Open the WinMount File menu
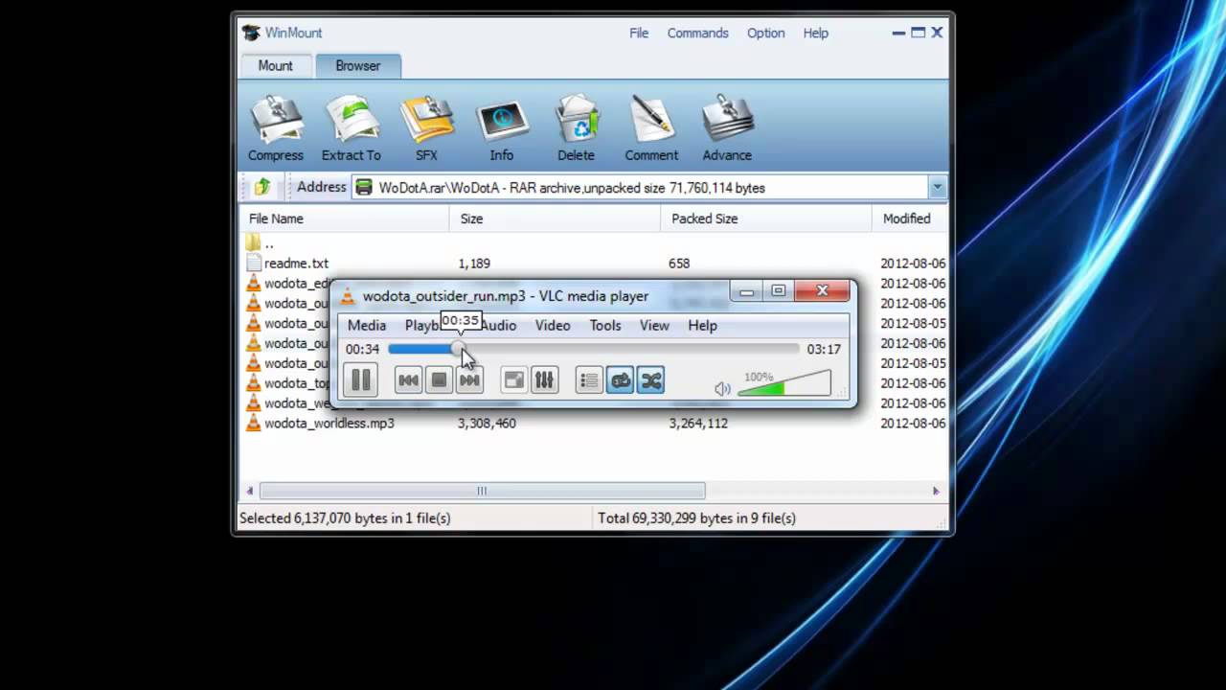1226x690 pixels. pos(639,33)
